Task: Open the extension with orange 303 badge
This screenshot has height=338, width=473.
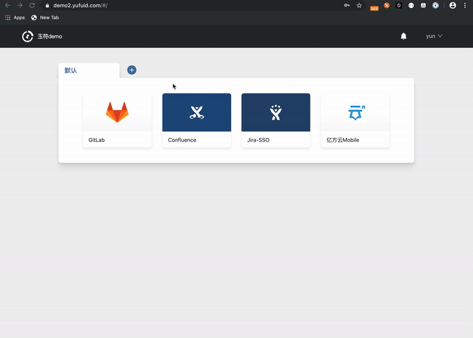Action: tap(374, 6)
